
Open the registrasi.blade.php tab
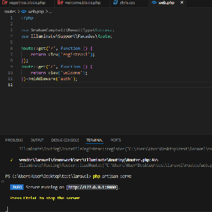[27, 3]
